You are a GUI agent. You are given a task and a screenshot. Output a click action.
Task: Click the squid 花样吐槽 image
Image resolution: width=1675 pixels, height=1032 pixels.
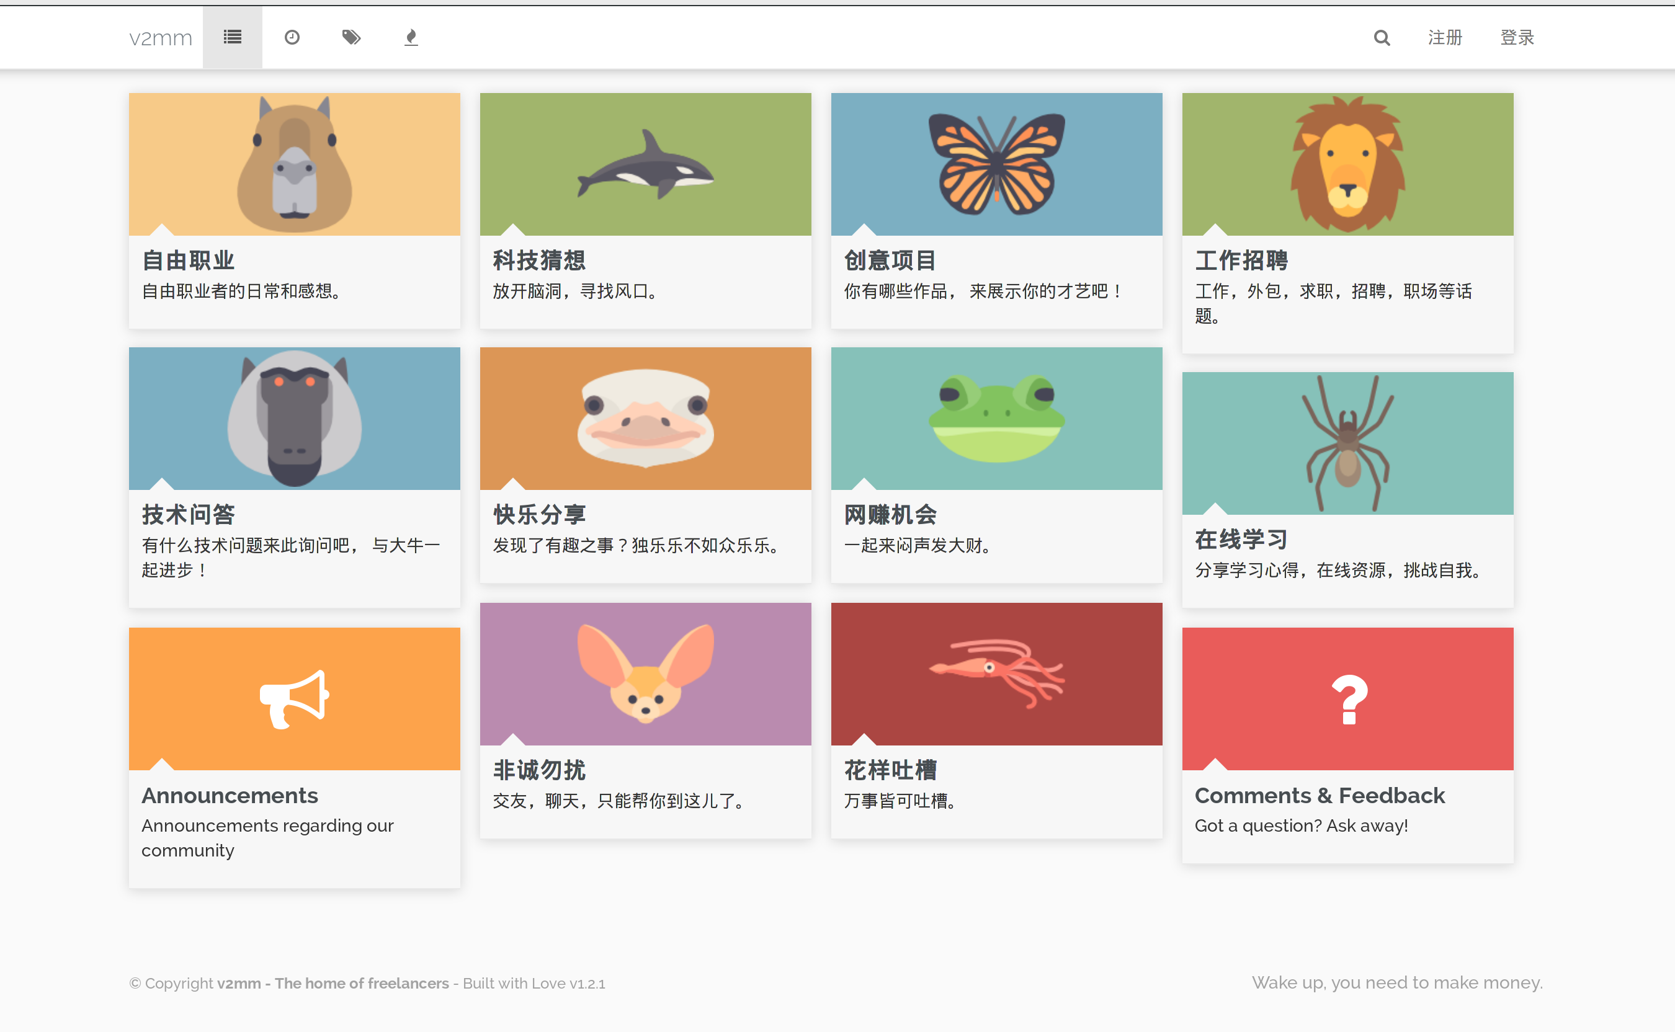996,674
